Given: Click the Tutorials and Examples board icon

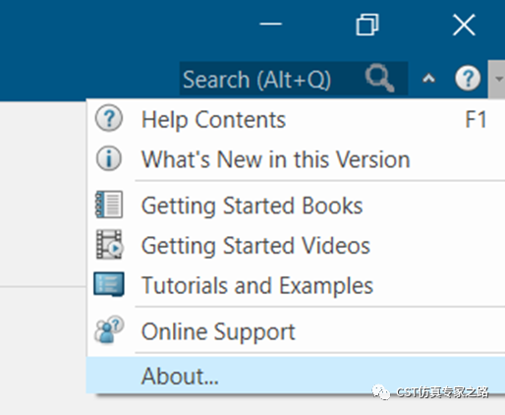Looking at the screenshot, I should coord(109,284).
